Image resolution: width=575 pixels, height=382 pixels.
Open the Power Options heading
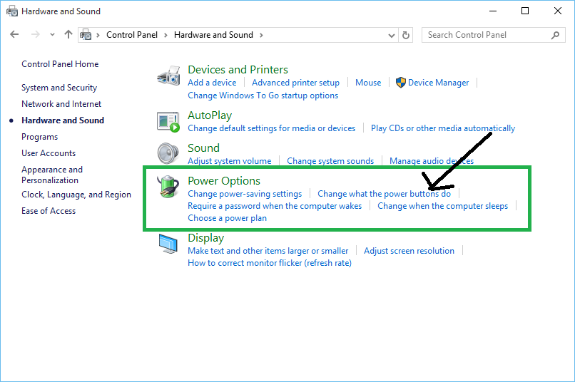(x=224, y=181)
